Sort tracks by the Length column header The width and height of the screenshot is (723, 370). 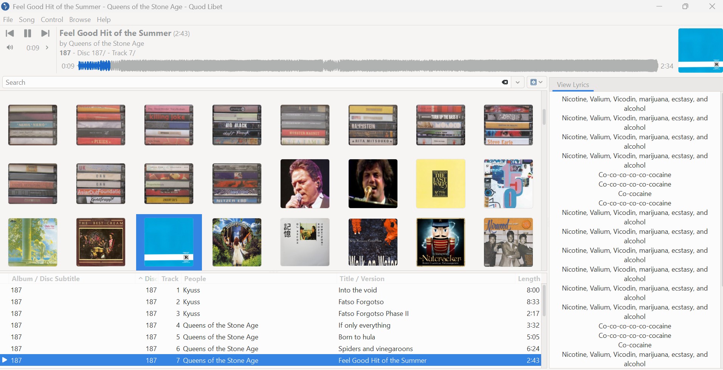[528, 279]
